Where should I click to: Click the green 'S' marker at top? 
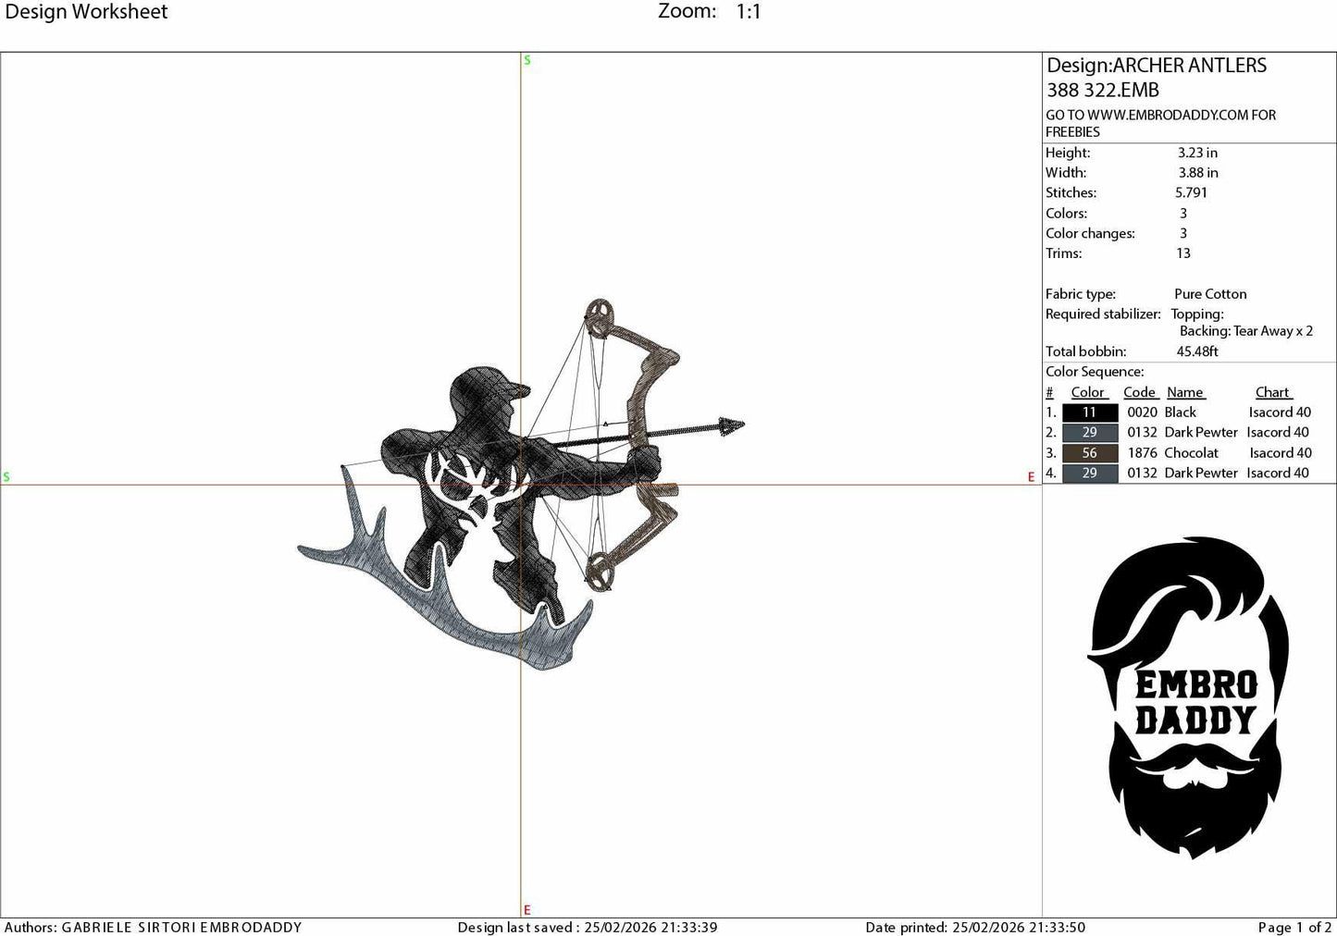(527, 60)
